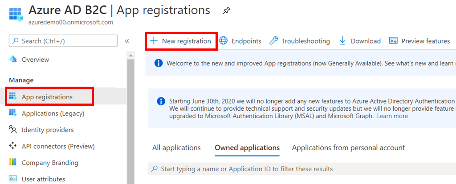Select the Owned applications tab

click(247, 148)
